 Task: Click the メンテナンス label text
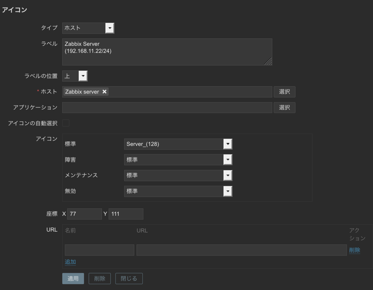(81, 175)
